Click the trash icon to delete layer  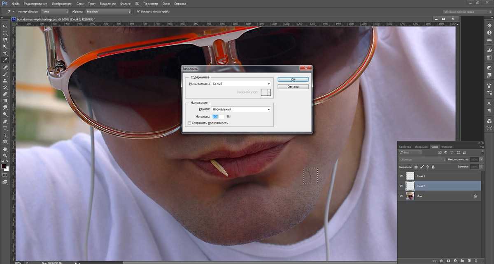[x=475, y=261]
